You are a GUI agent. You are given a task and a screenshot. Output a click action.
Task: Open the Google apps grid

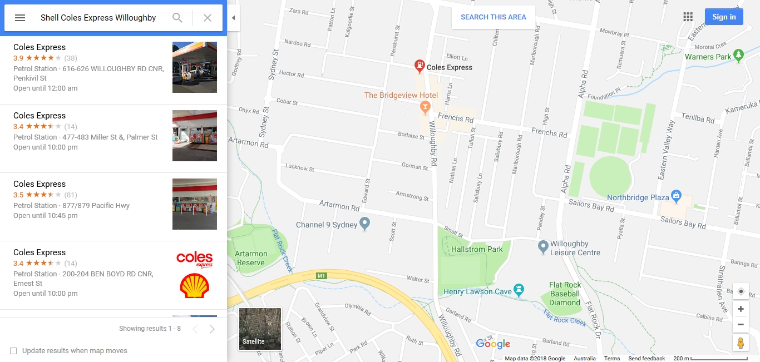(688, 17)
